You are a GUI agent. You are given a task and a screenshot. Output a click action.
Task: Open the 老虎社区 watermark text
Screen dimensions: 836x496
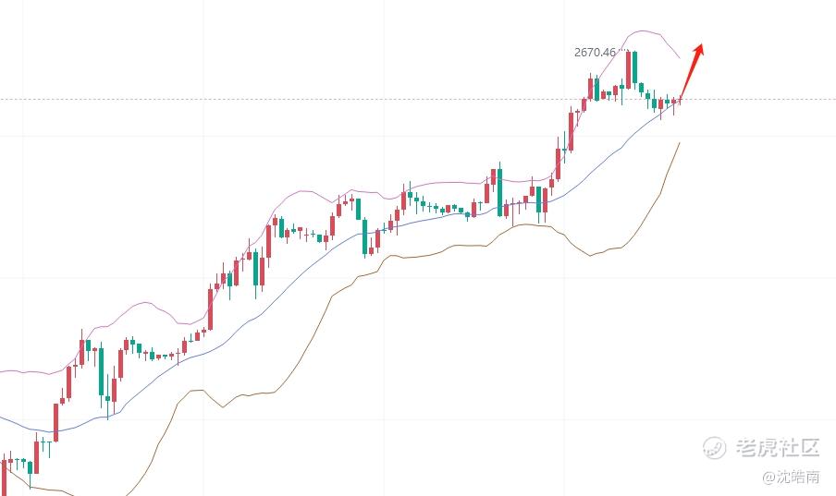point(778,447)
